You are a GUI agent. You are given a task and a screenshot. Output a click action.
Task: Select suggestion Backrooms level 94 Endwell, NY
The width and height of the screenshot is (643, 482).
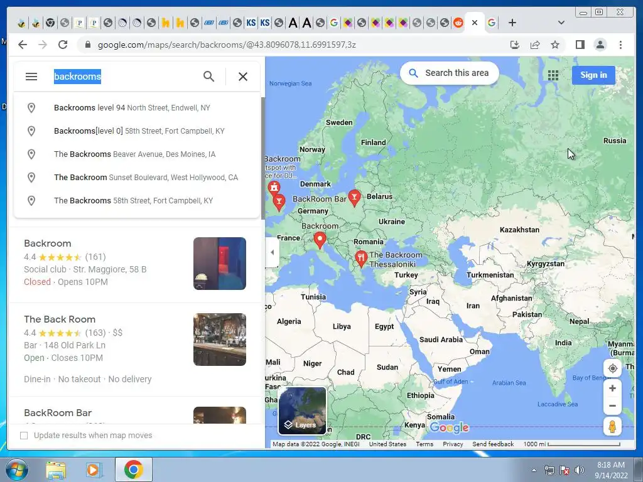pyautogui.click(x=137, y=108)
